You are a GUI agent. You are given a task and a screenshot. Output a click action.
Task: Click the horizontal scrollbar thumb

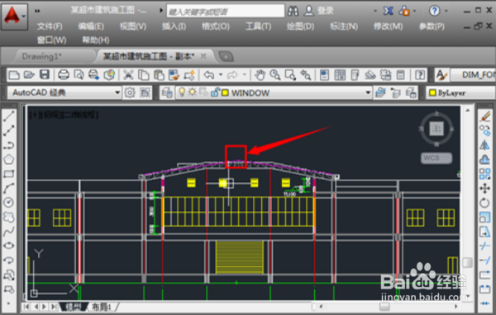pyautogui.click(x=384, y=307)
